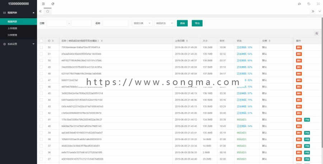The image size is (323, 164).
Task: Open the table column filter icon
Action: [x=317, y=33]
